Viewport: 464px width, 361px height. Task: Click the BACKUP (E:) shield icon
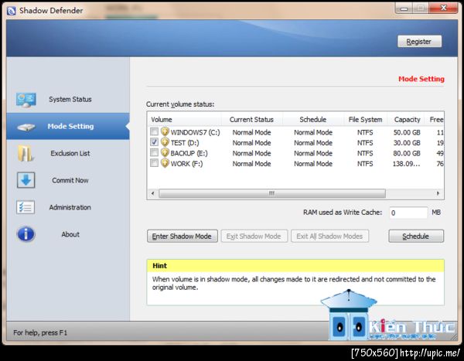[x=165, y=152]
